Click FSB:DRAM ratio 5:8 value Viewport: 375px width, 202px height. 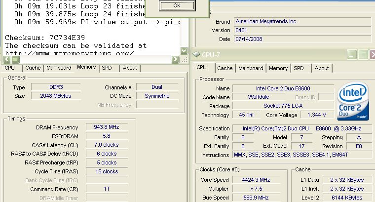[x=107, y=136]
